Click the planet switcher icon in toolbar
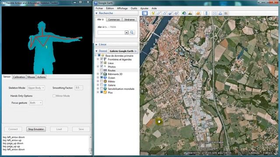The image size is (280, 157). (198, 14)
